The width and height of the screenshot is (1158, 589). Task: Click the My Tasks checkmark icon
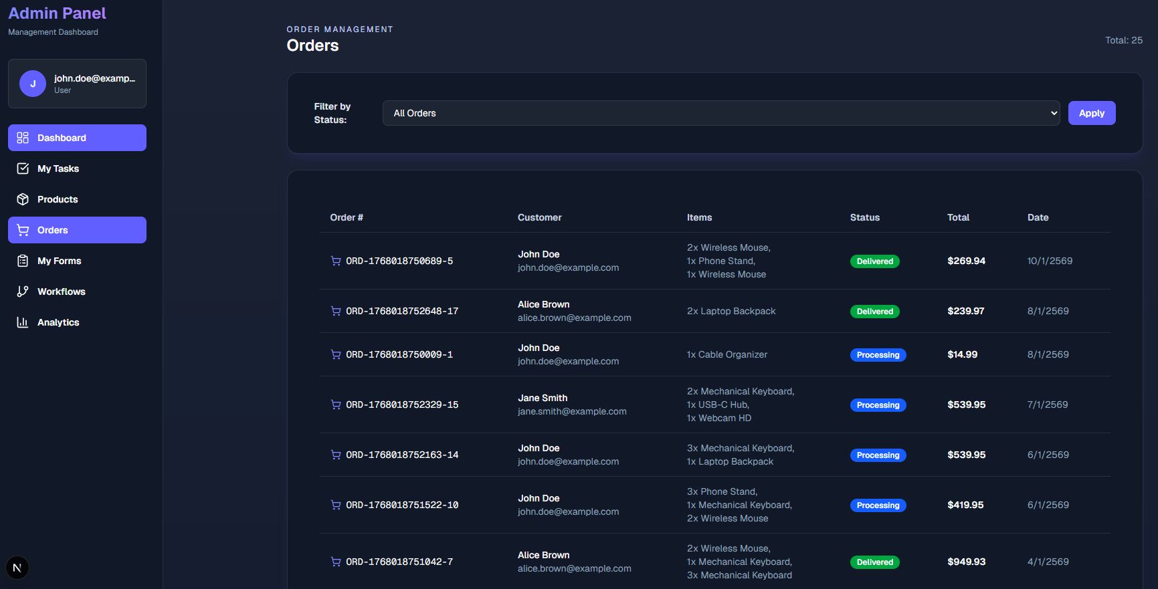click(23, 168)
